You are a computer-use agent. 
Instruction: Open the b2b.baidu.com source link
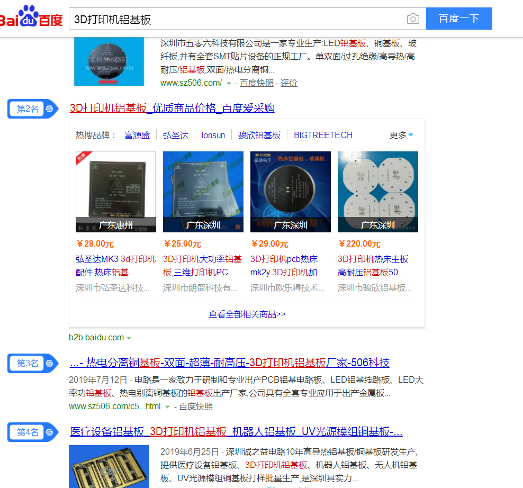click(x=96, y=338)
